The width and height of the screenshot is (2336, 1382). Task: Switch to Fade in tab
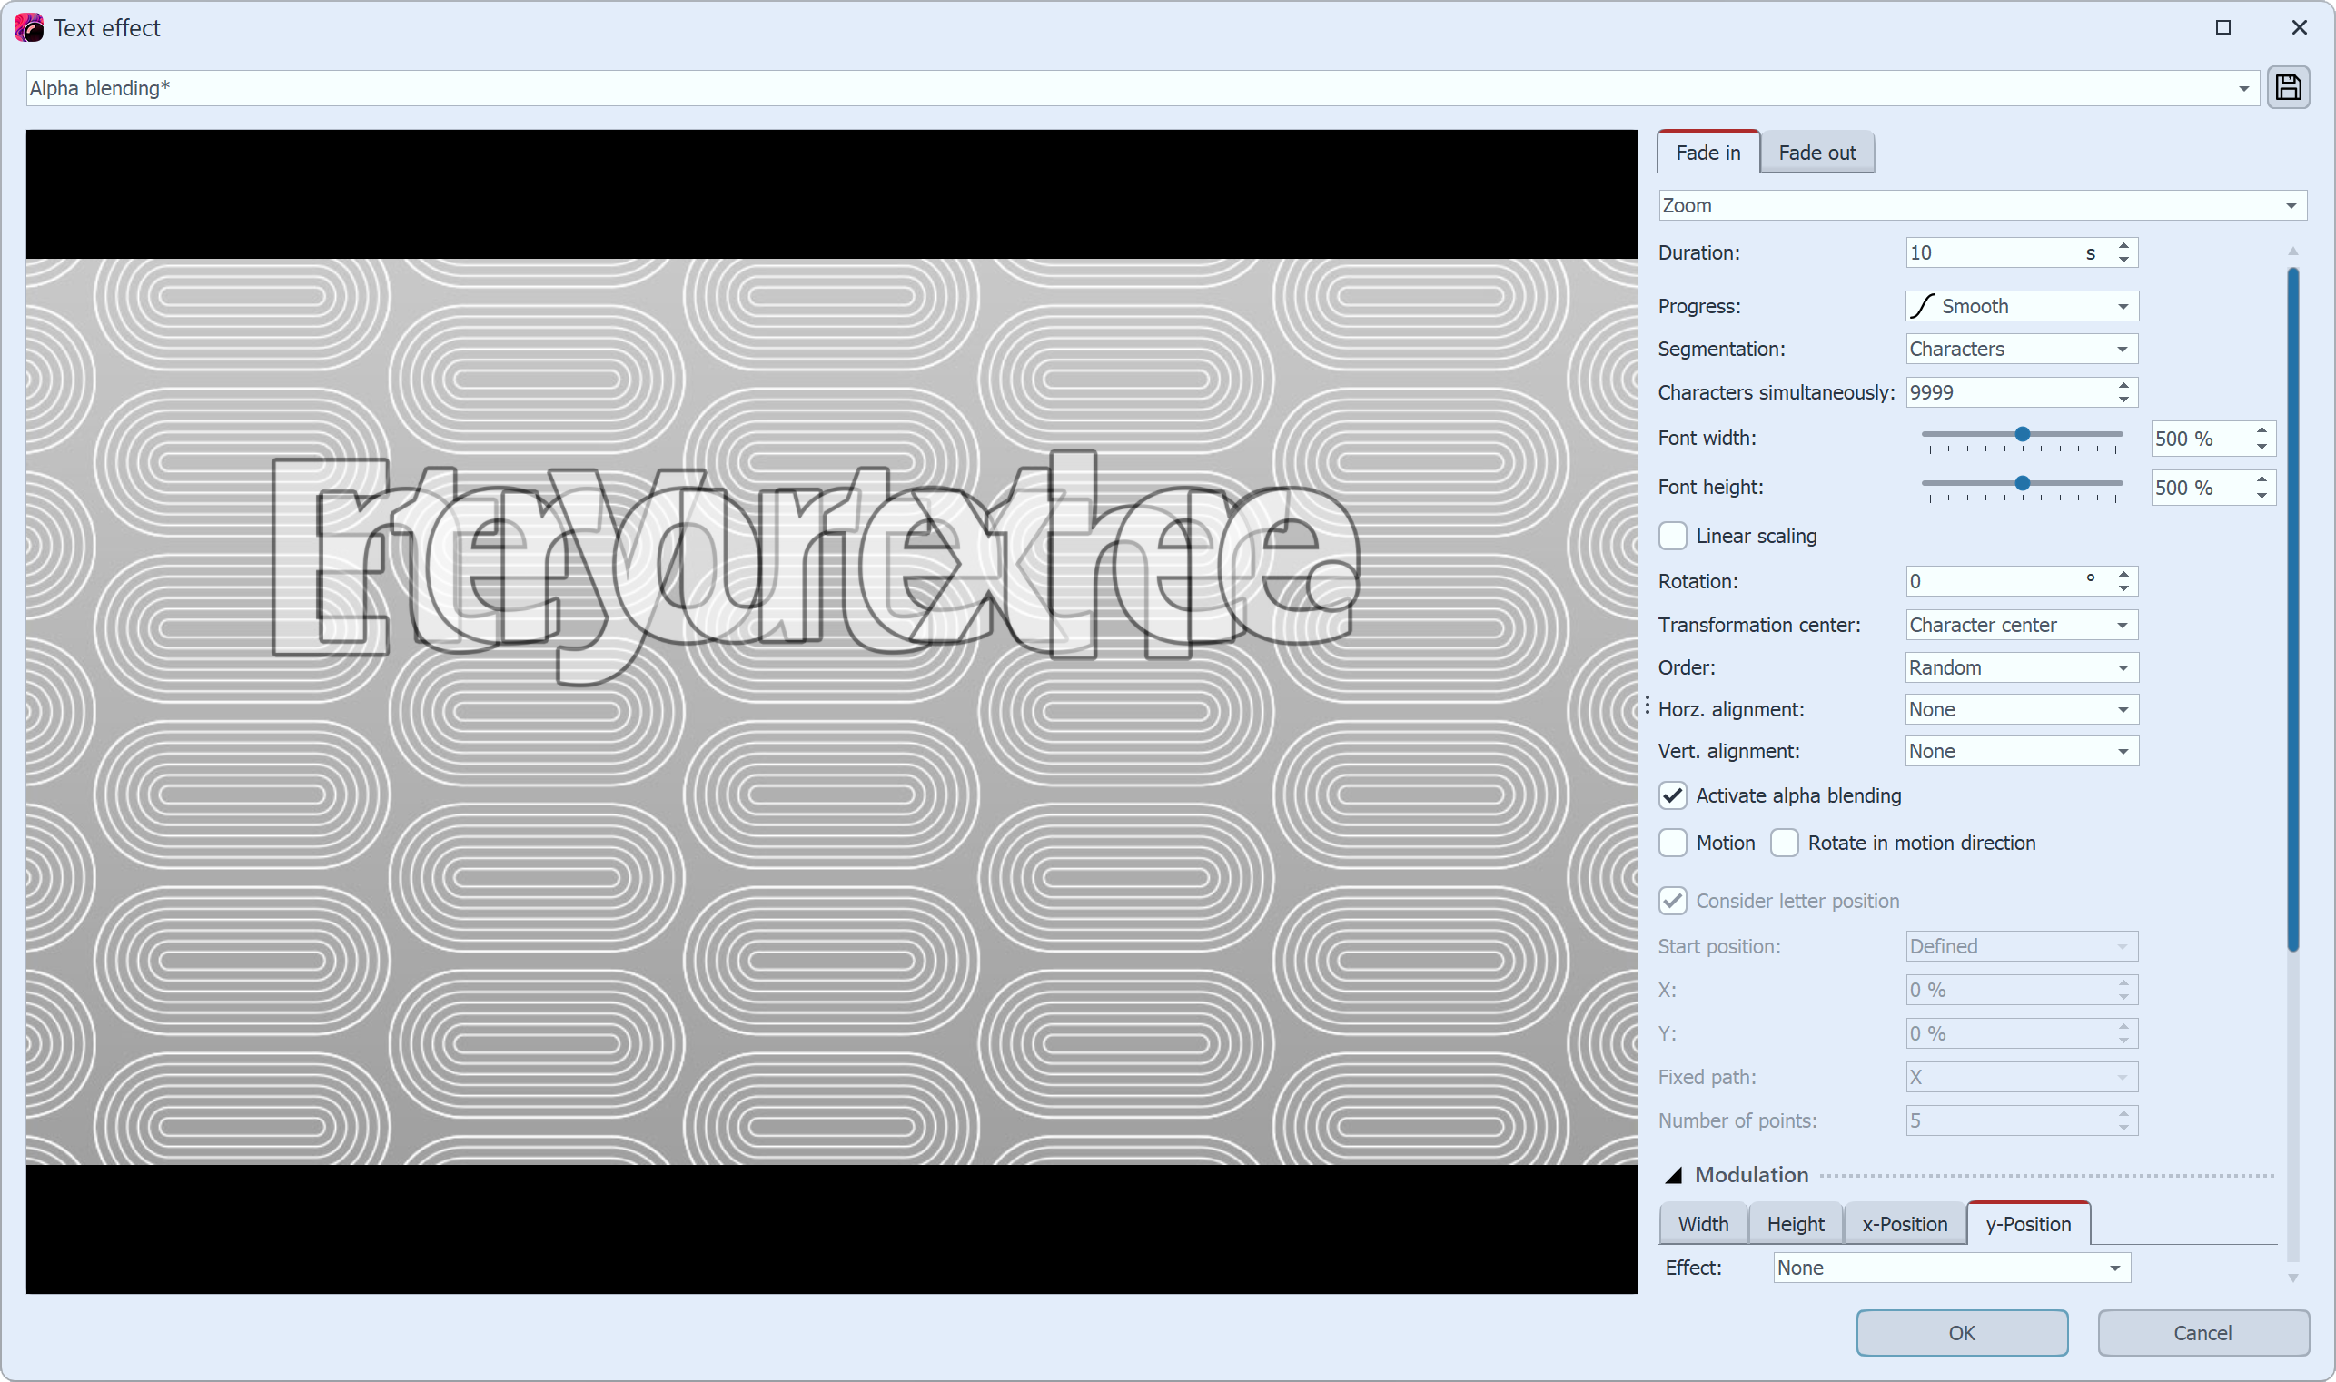point(1706,152)
